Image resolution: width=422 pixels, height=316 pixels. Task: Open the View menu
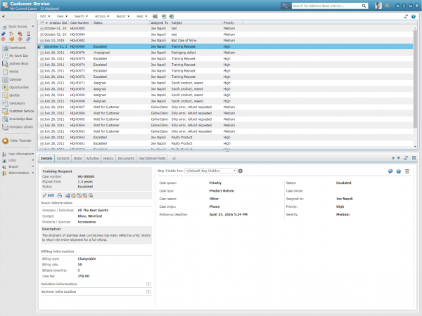pos(62,16)
